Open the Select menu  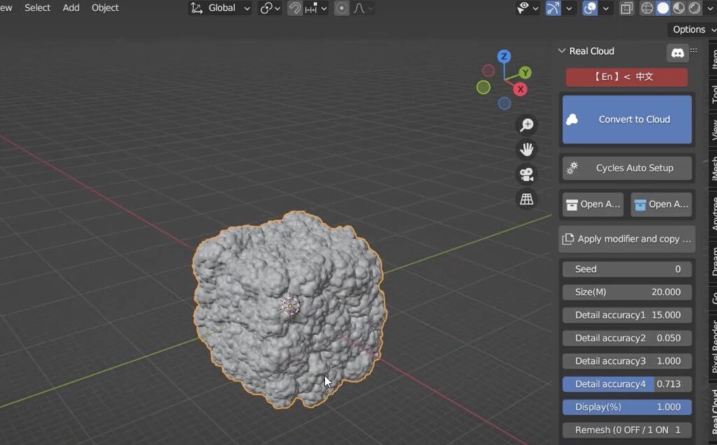coord(38,8)
